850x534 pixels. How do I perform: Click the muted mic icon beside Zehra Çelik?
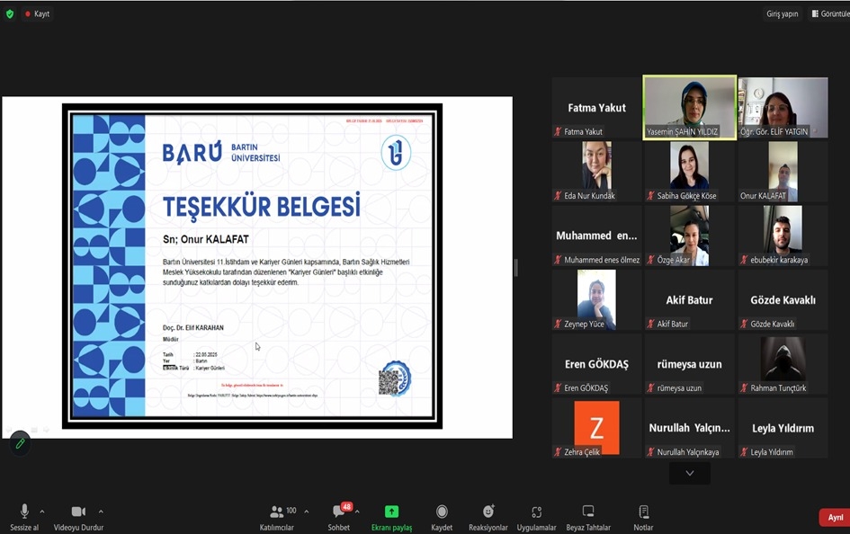[x=558, y=451]
